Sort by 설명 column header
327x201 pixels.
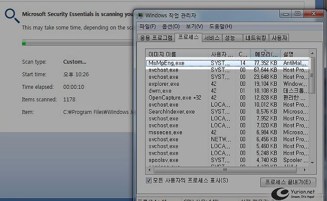(294, 54)
